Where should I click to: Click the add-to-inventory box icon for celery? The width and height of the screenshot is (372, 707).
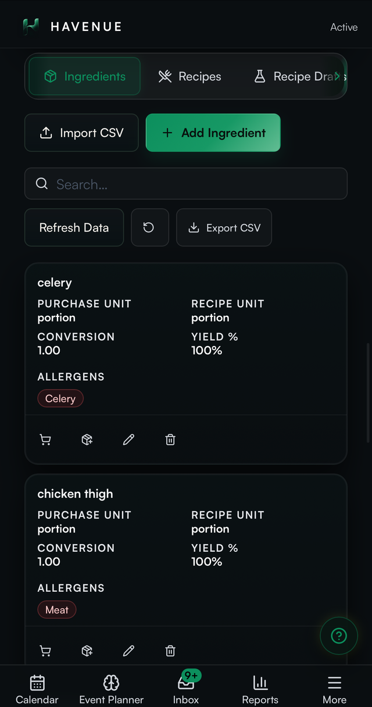(87, 440)
